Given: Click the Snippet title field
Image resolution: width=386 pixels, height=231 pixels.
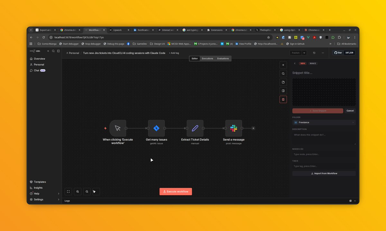Looking at the screenshot, I should click(324, 73).
